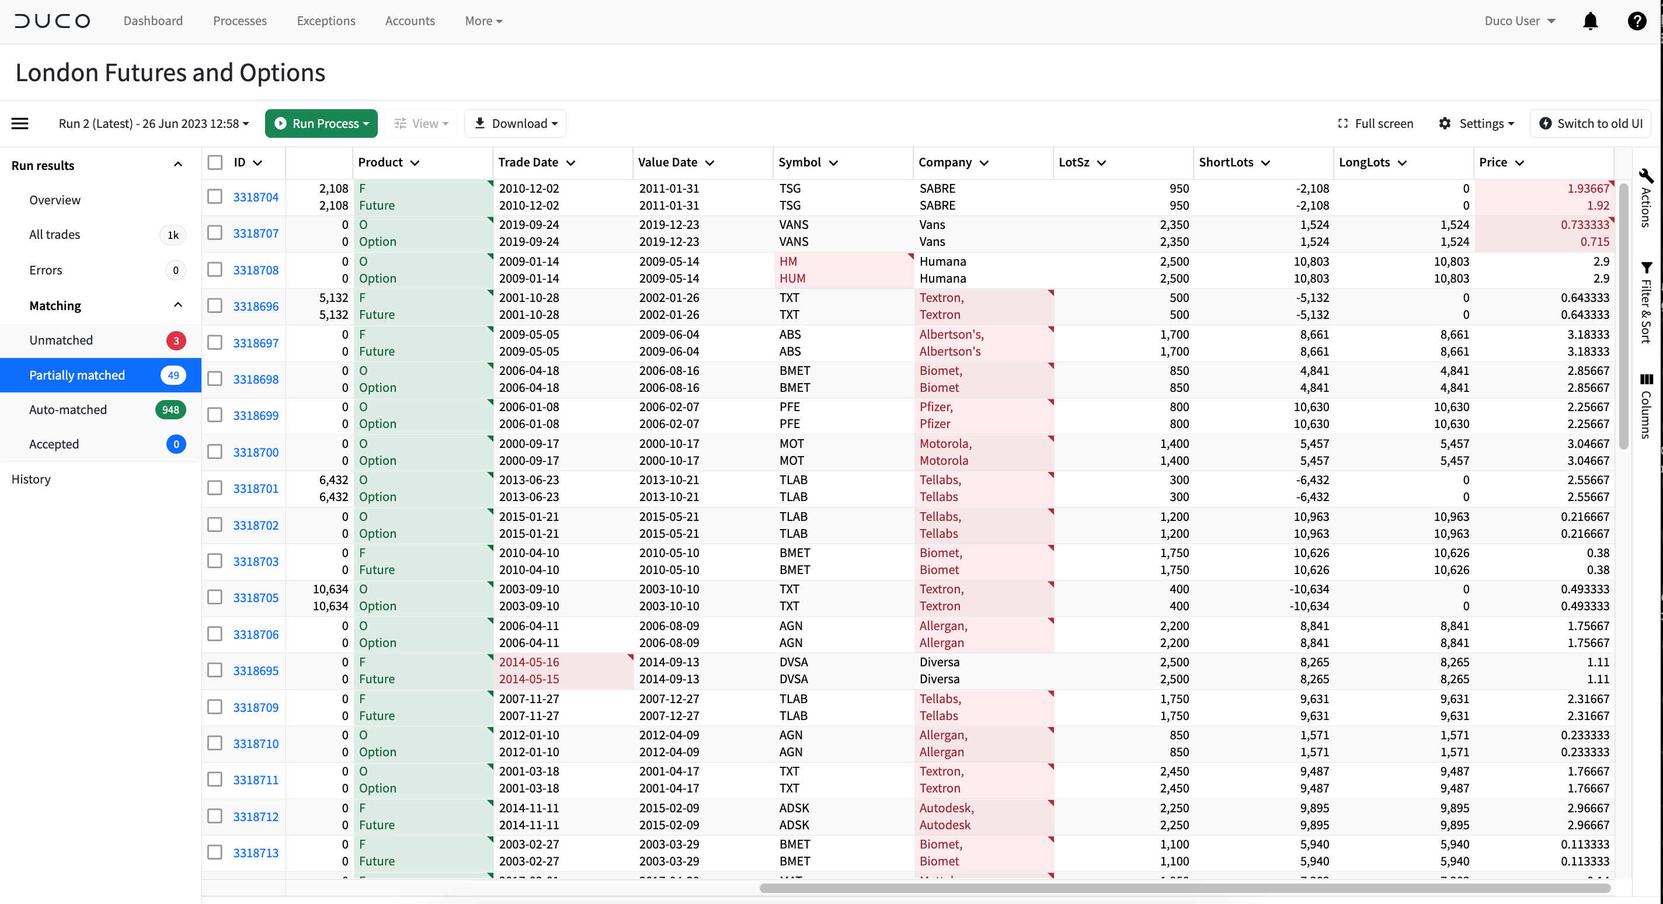This screenshot has height=904, width=1663.
Task: Expand the Download dropdown
Action: (515, 123)
